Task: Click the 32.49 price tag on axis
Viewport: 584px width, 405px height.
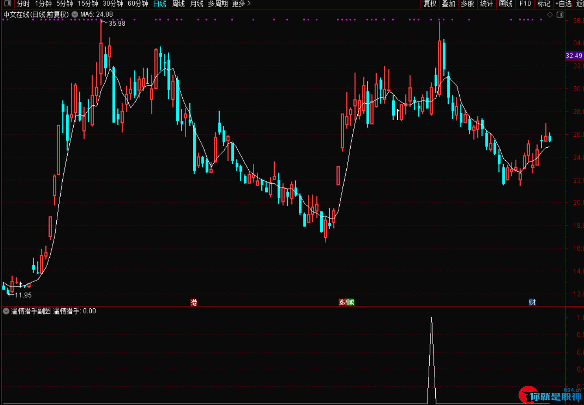Action: [x=574, y=56]
